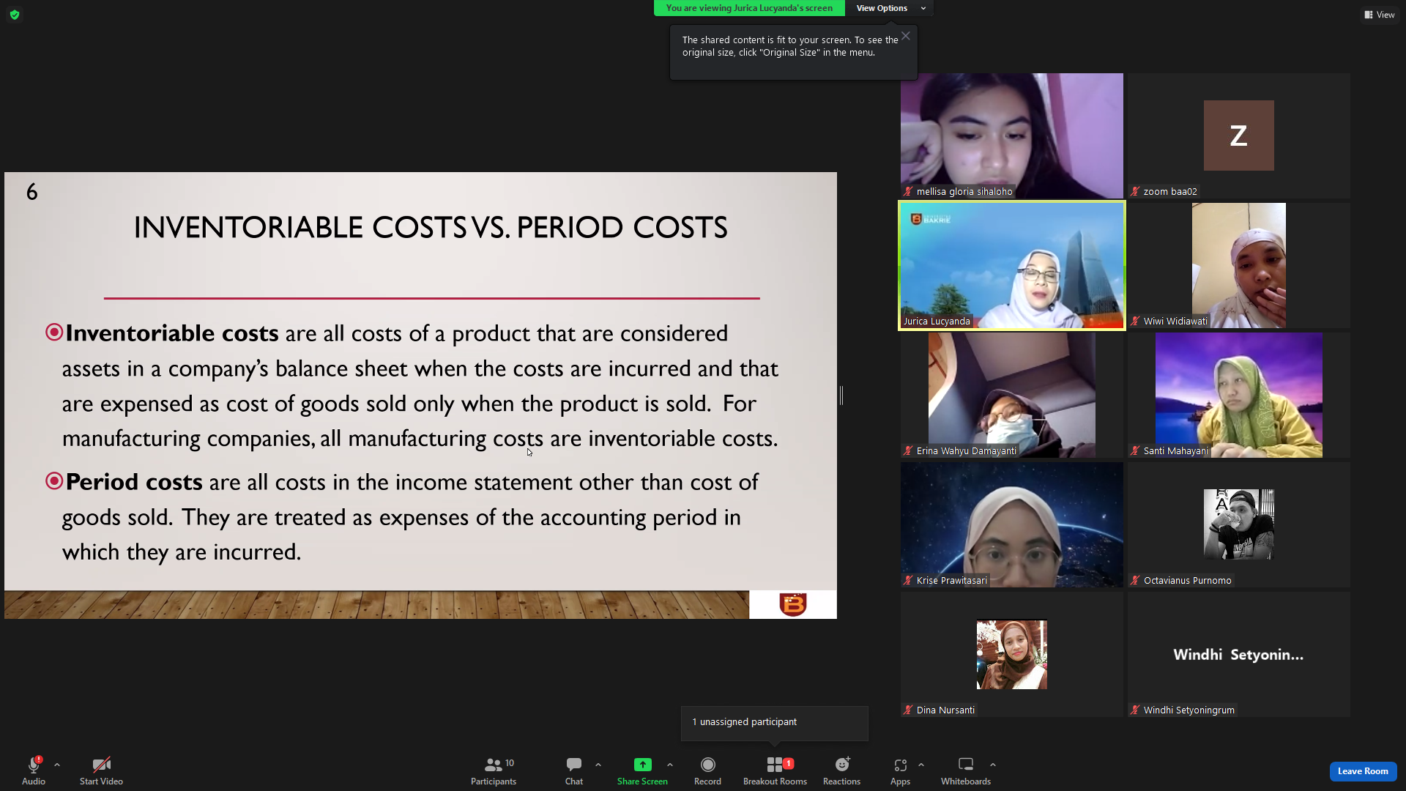Image resolution: width=1406 pixels, height=791 pixels.
Task: Select Jurica Lucyanda's video tile
Action: click(x=1012, y=265)
